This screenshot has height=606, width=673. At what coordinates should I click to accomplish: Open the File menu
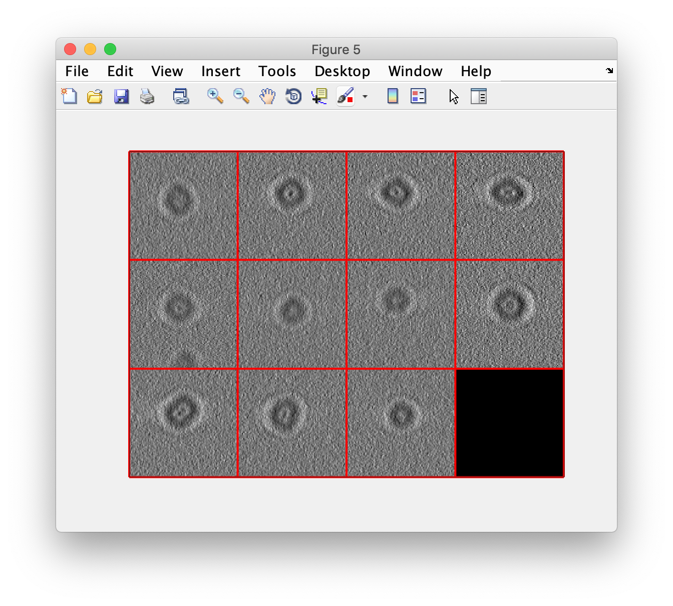[x=77, y=71]
